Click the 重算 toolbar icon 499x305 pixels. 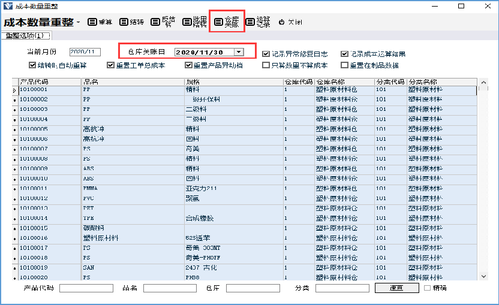(x=92, y=22)
